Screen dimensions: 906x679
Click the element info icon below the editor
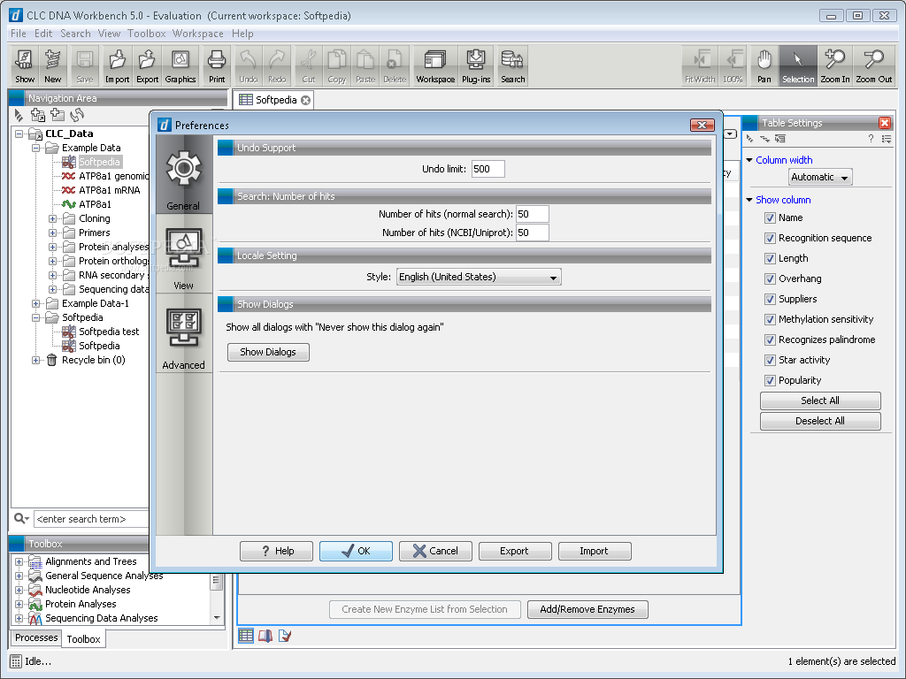(284, 636)
